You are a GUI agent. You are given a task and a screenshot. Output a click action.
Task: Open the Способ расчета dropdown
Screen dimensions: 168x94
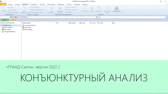pos(71,7)
